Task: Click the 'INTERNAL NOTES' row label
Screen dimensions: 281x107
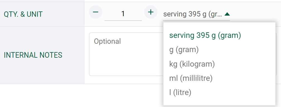Action: tap(33, 55)
